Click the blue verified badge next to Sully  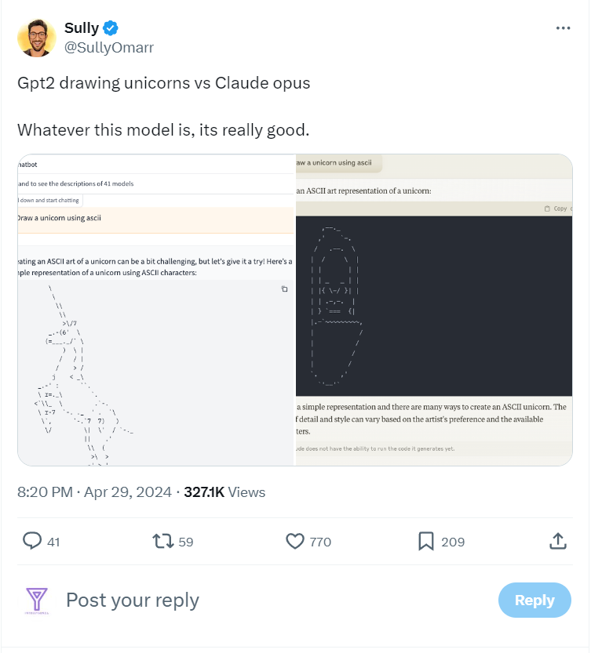click(111, 28)
